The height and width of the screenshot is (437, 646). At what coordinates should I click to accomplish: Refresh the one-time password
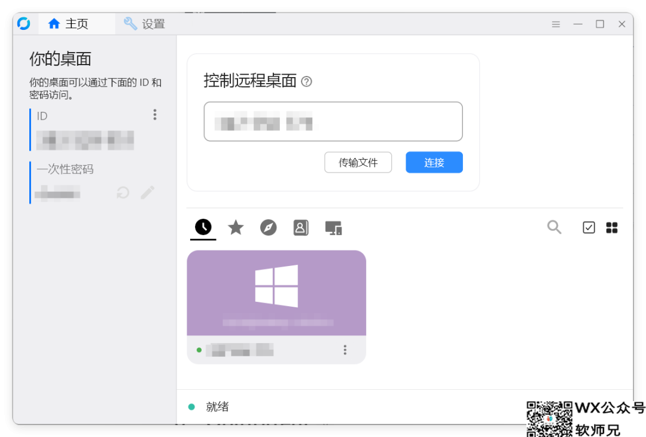[x=123, y=192]
